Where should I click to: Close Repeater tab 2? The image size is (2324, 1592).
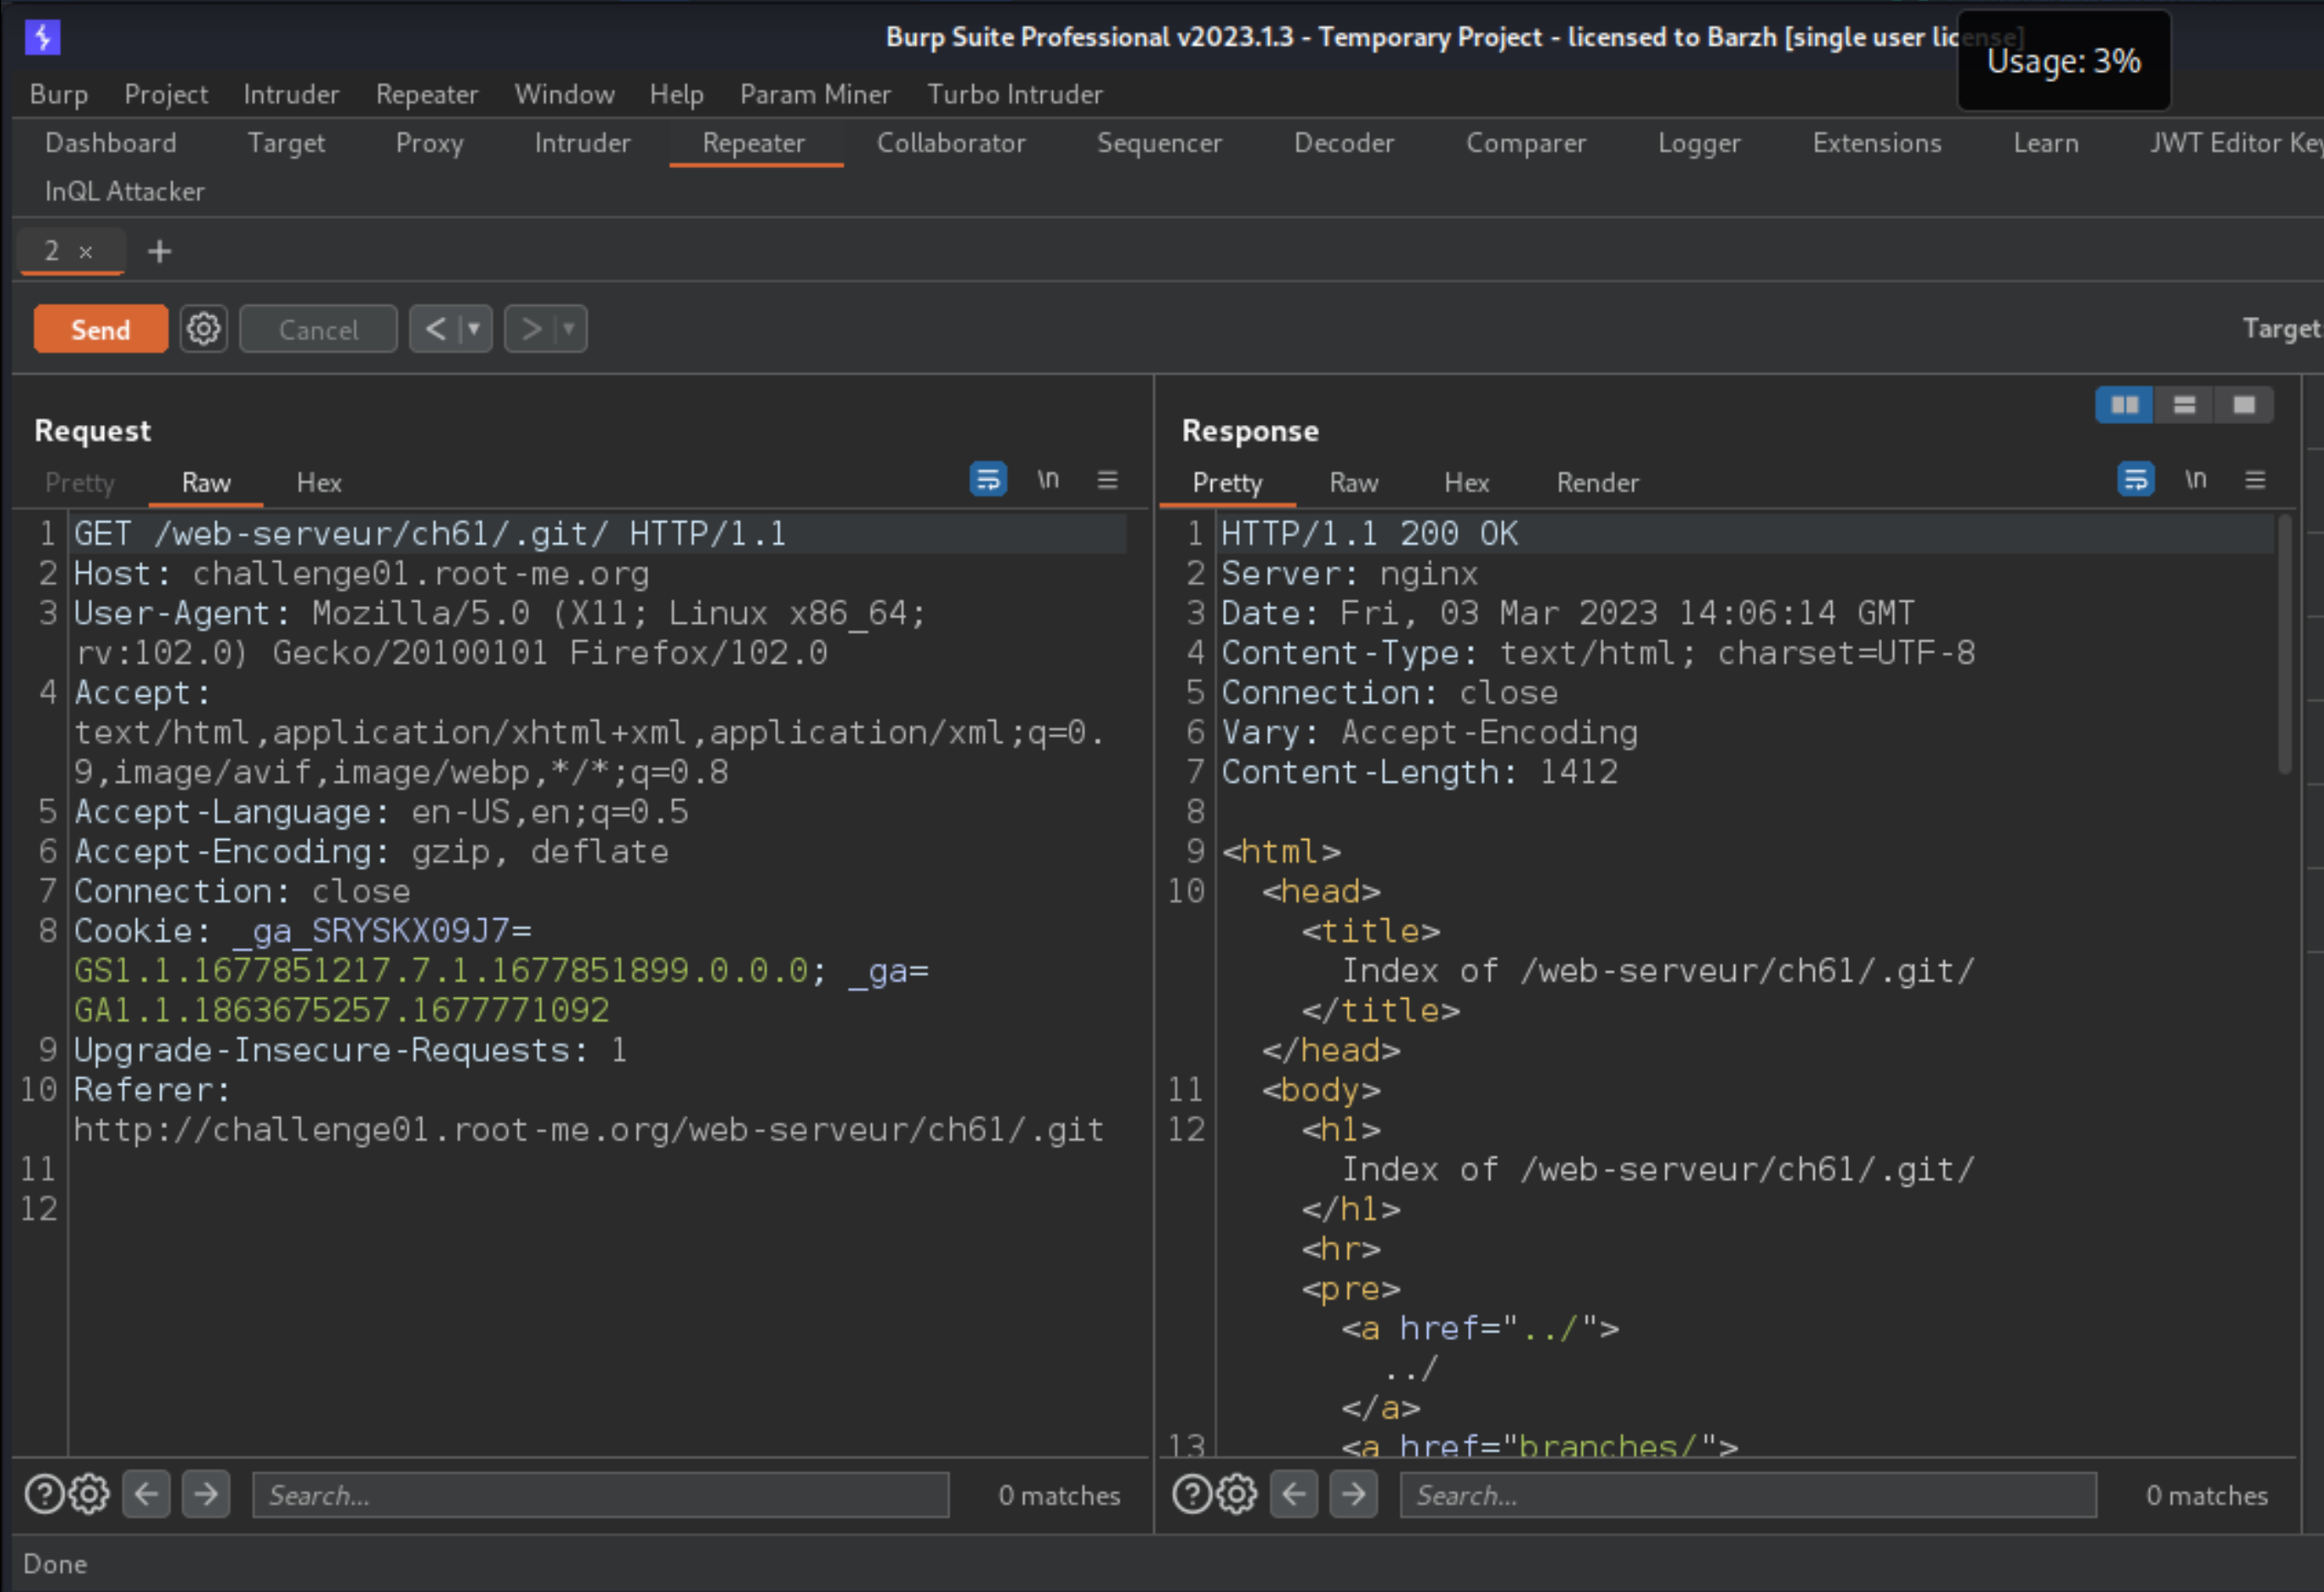point(86,252)
